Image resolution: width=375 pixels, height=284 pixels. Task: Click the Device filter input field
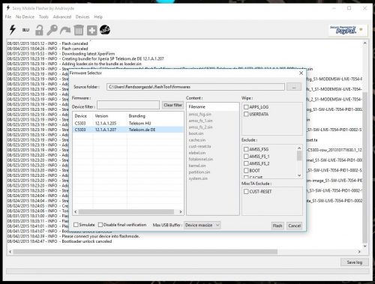(128, 105)
